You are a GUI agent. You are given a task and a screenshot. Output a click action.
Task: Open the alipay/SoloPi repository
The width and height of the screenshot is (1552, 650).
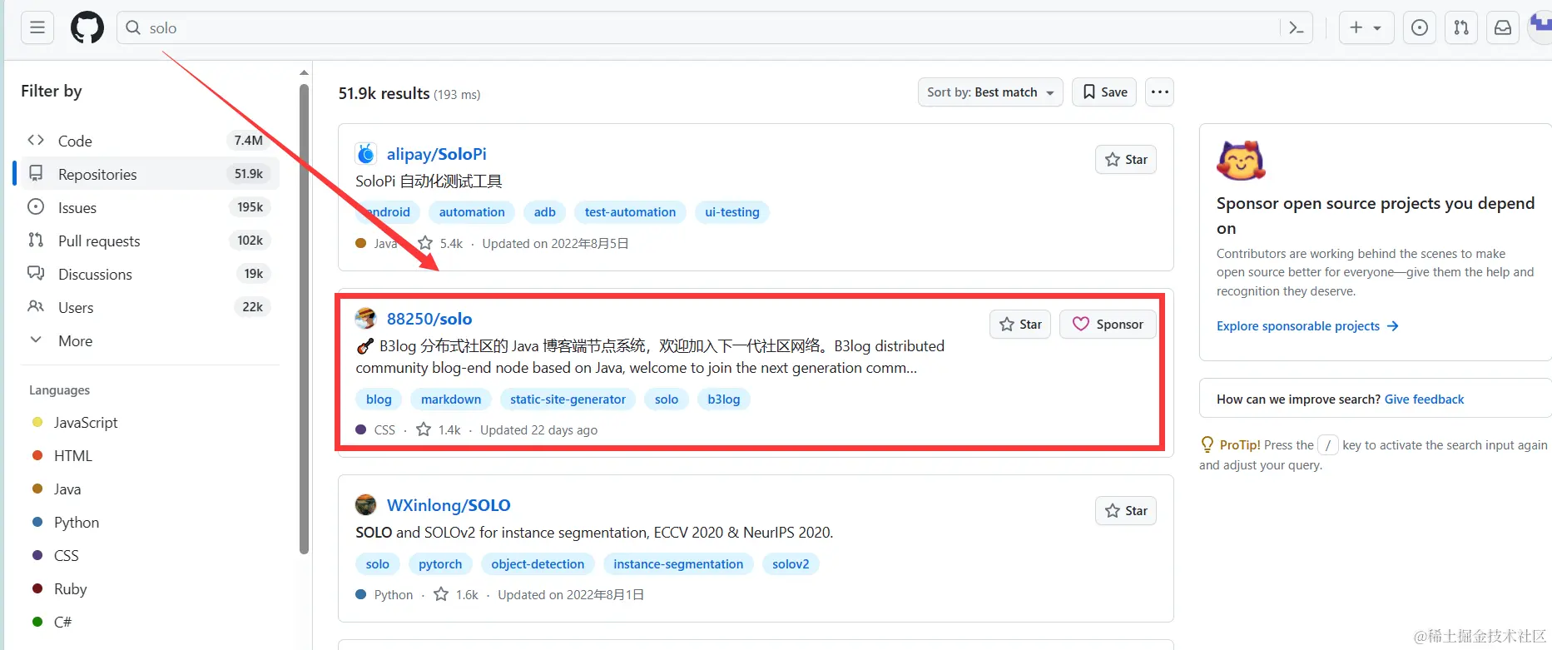[436, 154]
